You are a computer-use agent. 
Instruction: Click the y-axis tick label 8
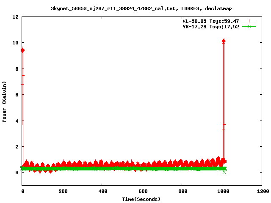coord(17,69)
